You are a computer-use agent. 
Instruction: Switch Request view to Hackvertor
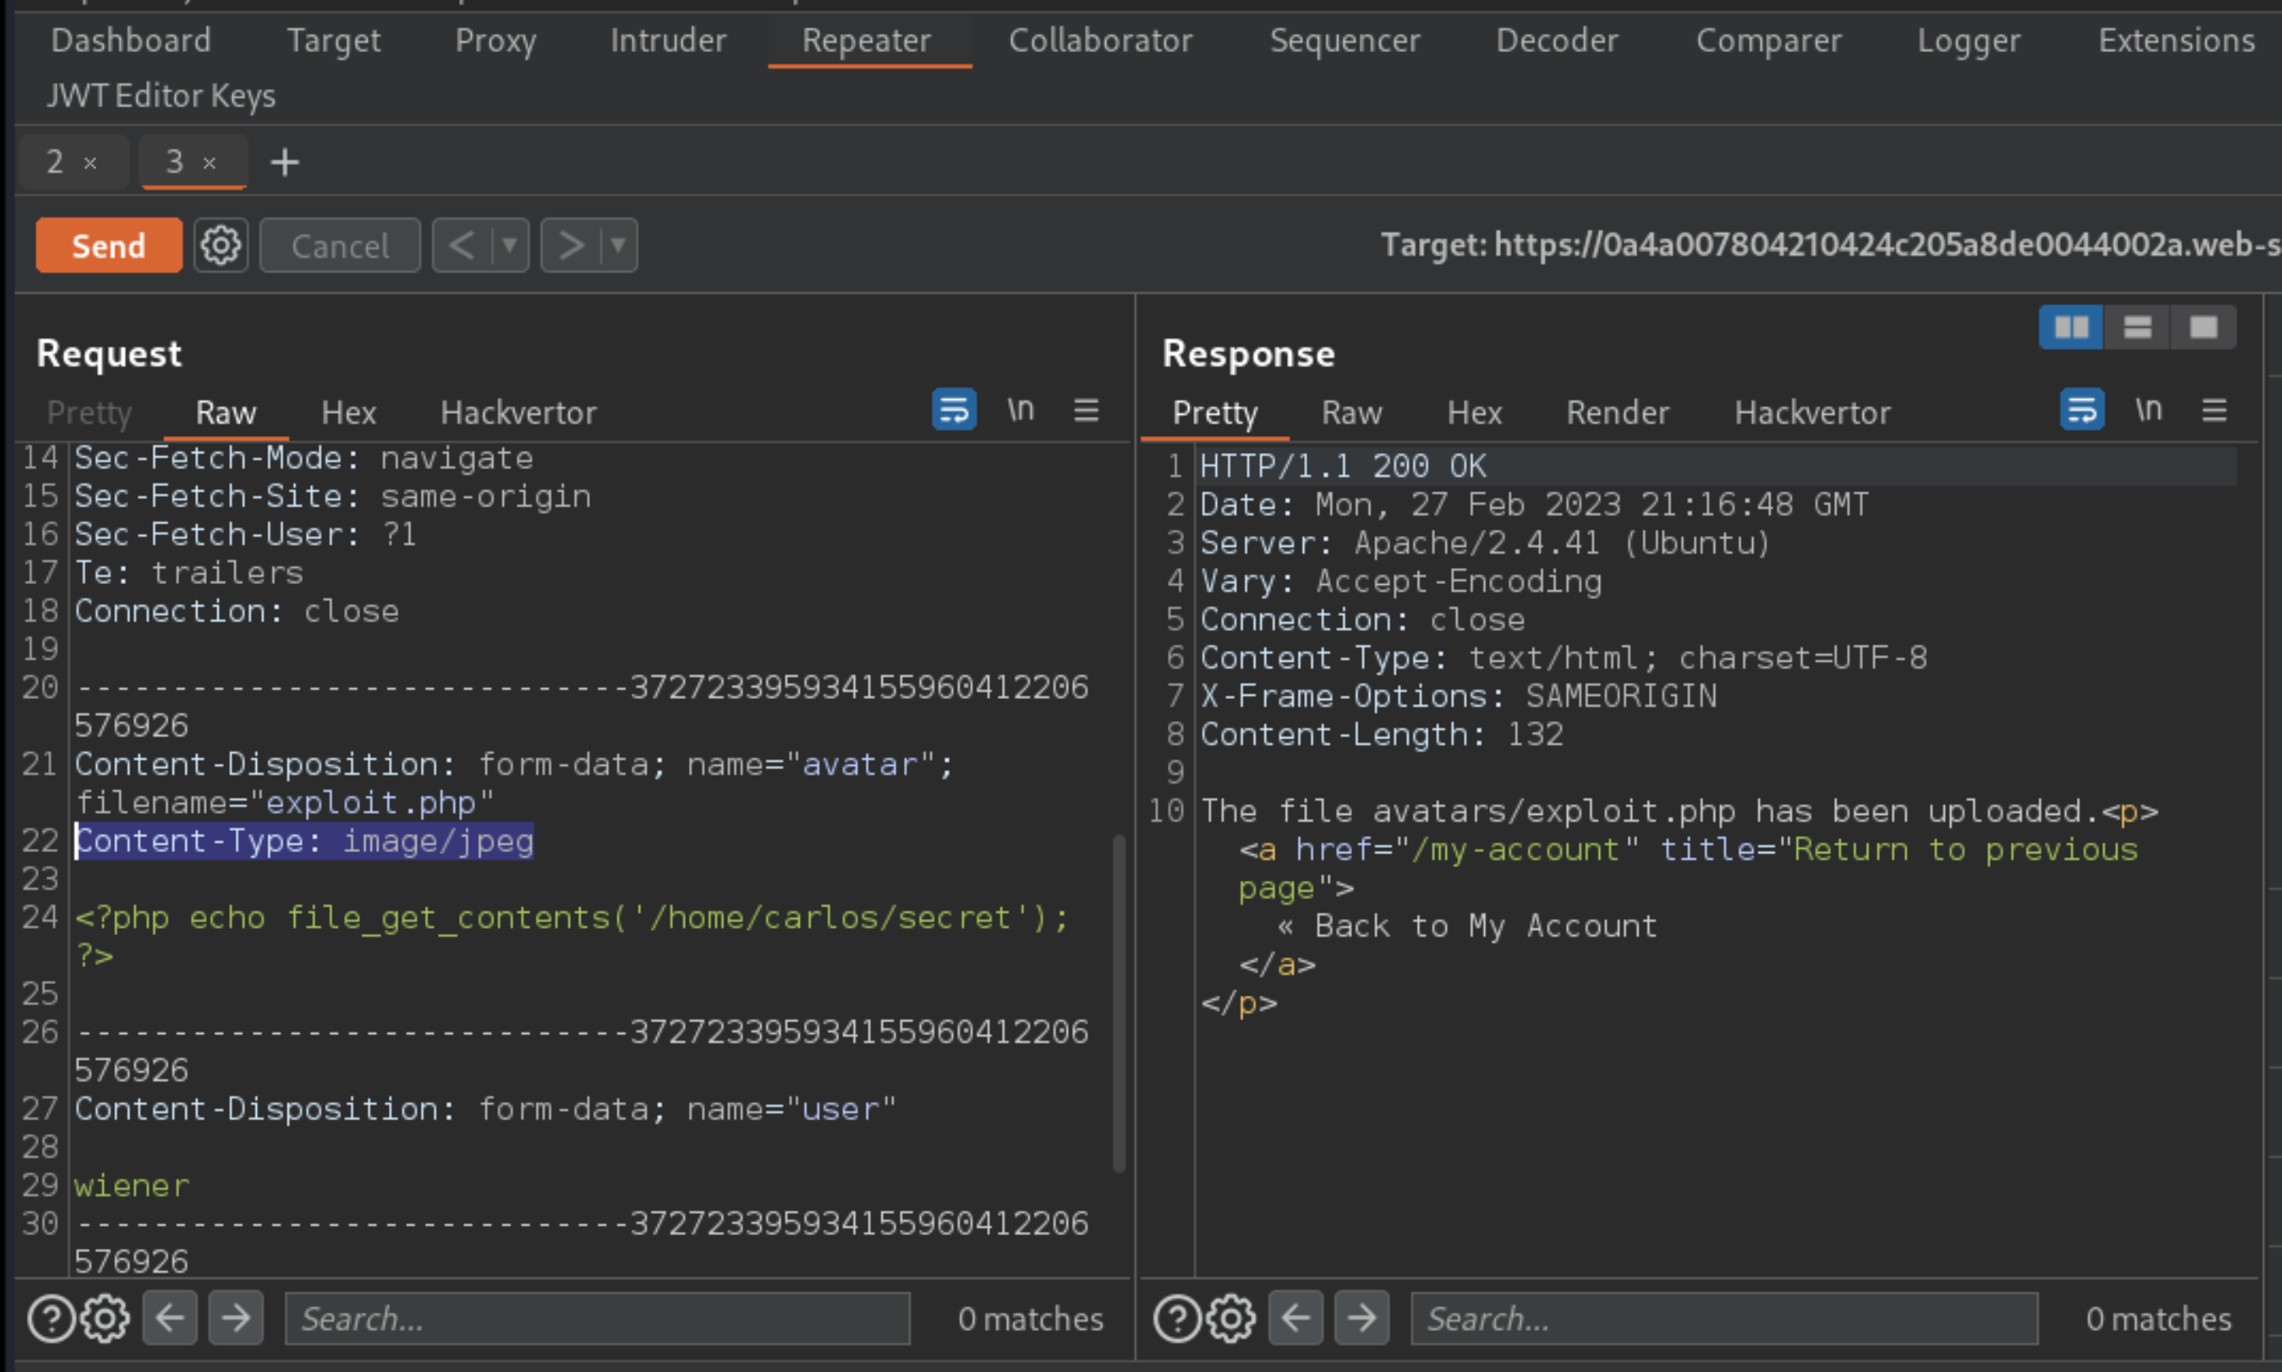point(518,412)
